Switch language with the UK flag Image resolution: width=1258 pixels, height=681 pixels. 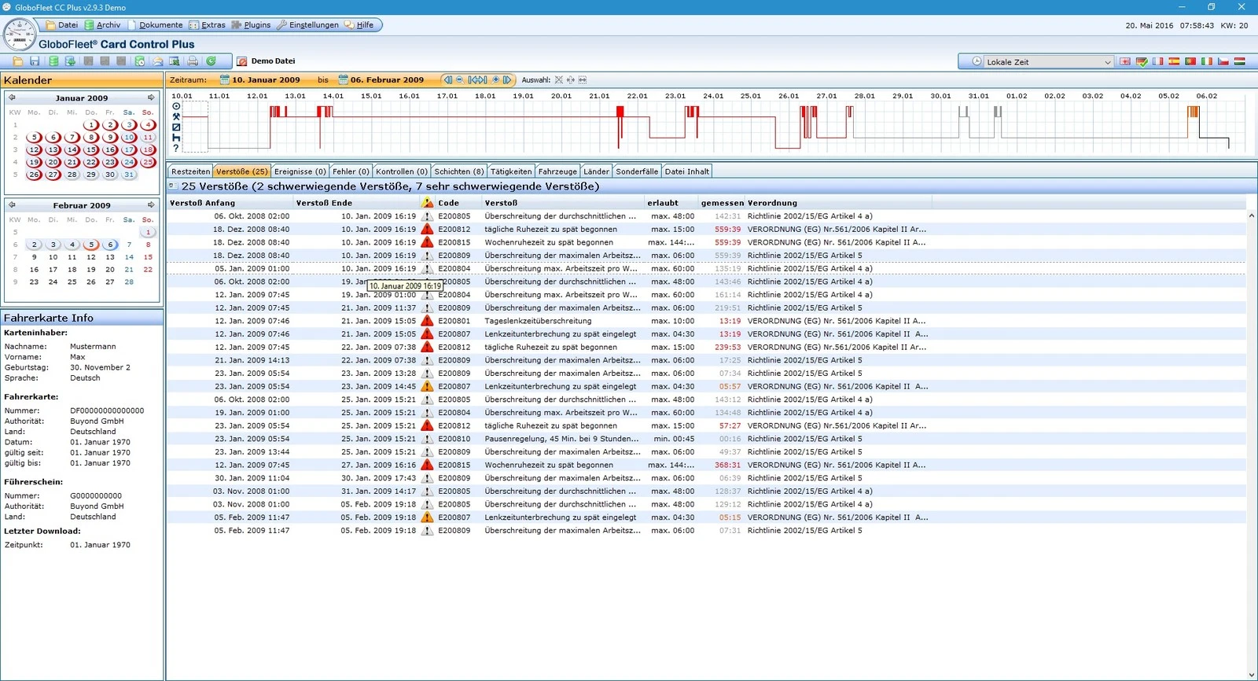[x=1125, y=61]
